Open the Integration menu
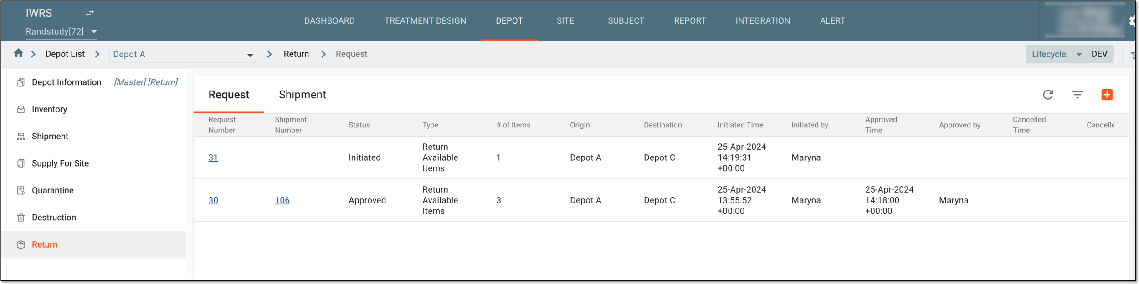 click(x=762, y=20)
